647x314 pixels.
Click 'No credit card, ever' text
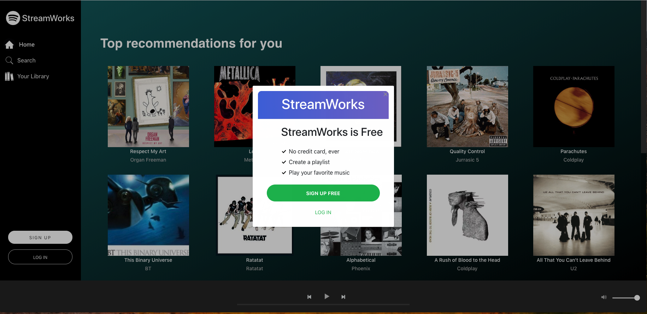point(314,151)
